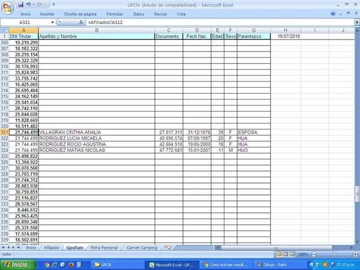Click the Save icon in Quick Access toolbar
Screen dimensions: 360x270
pyautogui.click(x=21, y=5)
